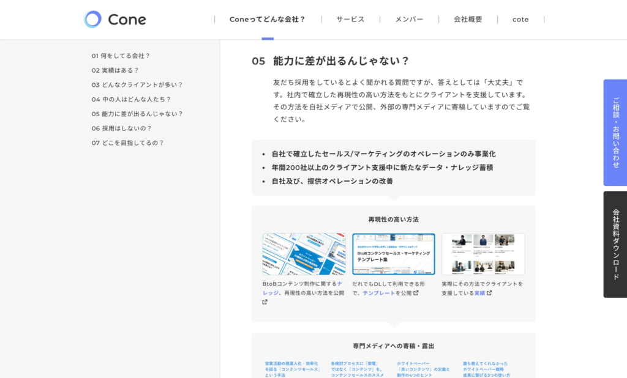This screenshot has width=627, height=378.
Task: Go to the サービス menu item
Action: coord(350,20)
